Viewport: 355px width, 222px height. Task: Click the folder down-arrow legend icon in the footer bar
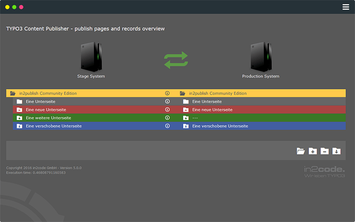tap(336, 151)
